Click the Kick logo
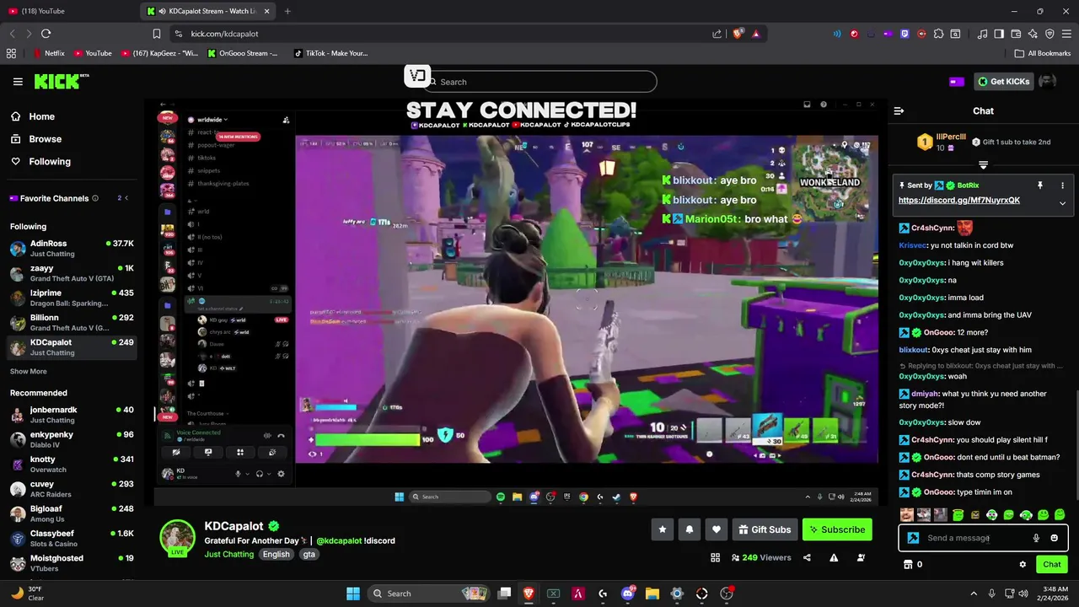This screenshot has width=1079, height=607. tap(61, 81)
